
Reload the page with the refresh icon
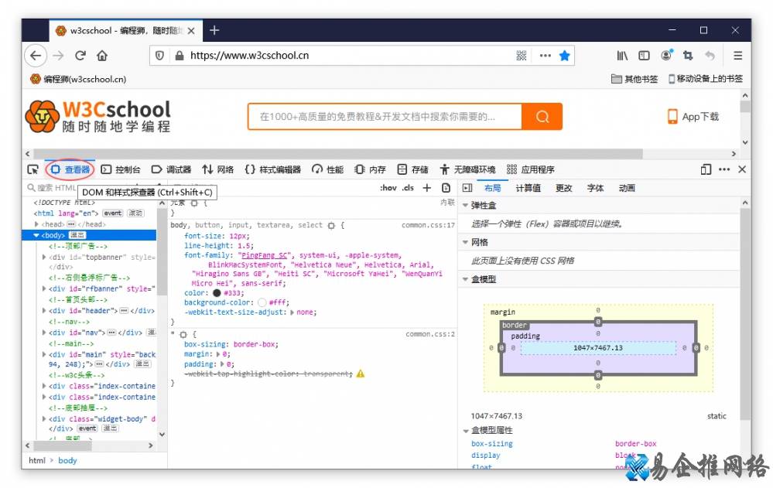click(x=80, y=56)
